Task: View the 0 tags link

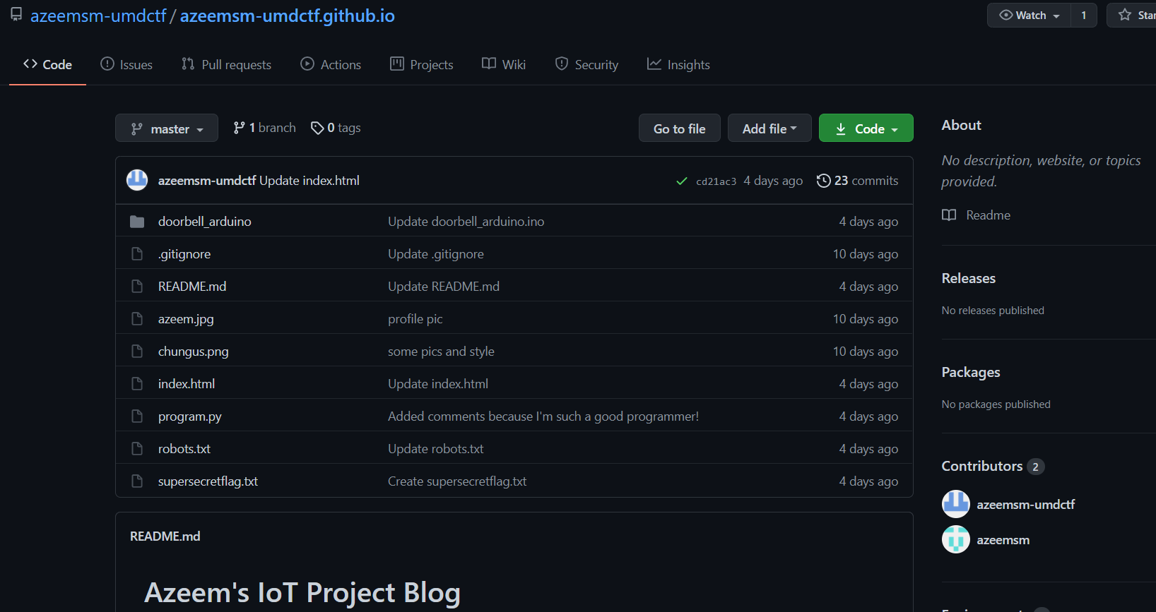Action: point(336,128)
